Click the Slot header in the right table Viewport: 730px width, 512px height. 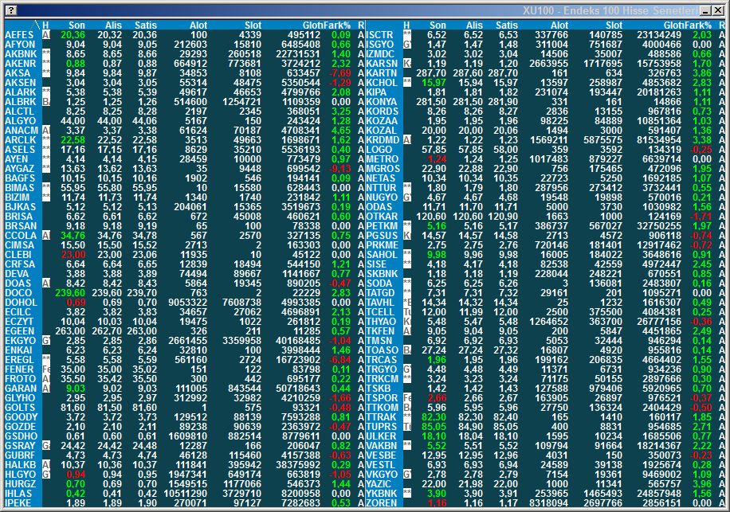(614, 25)
